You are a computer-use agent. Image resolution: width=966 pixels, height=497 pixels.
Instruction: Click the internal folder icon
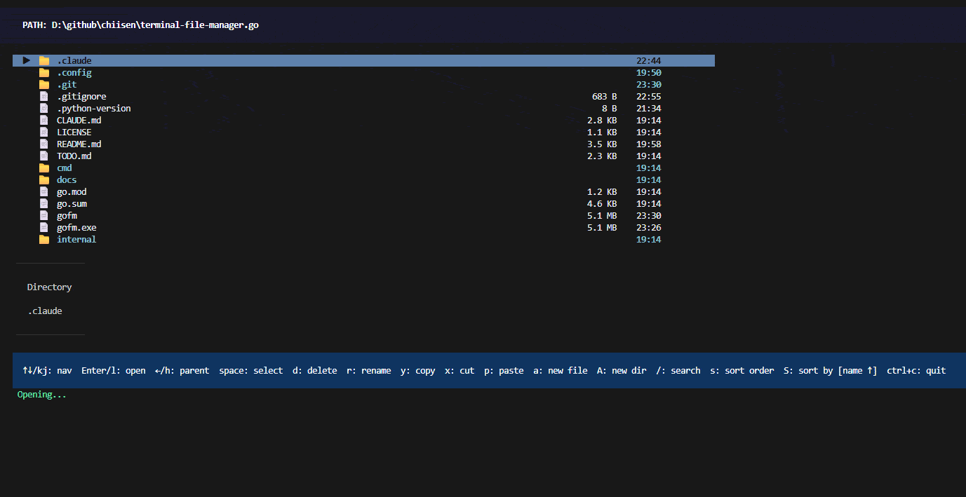(x=44, y=239)
